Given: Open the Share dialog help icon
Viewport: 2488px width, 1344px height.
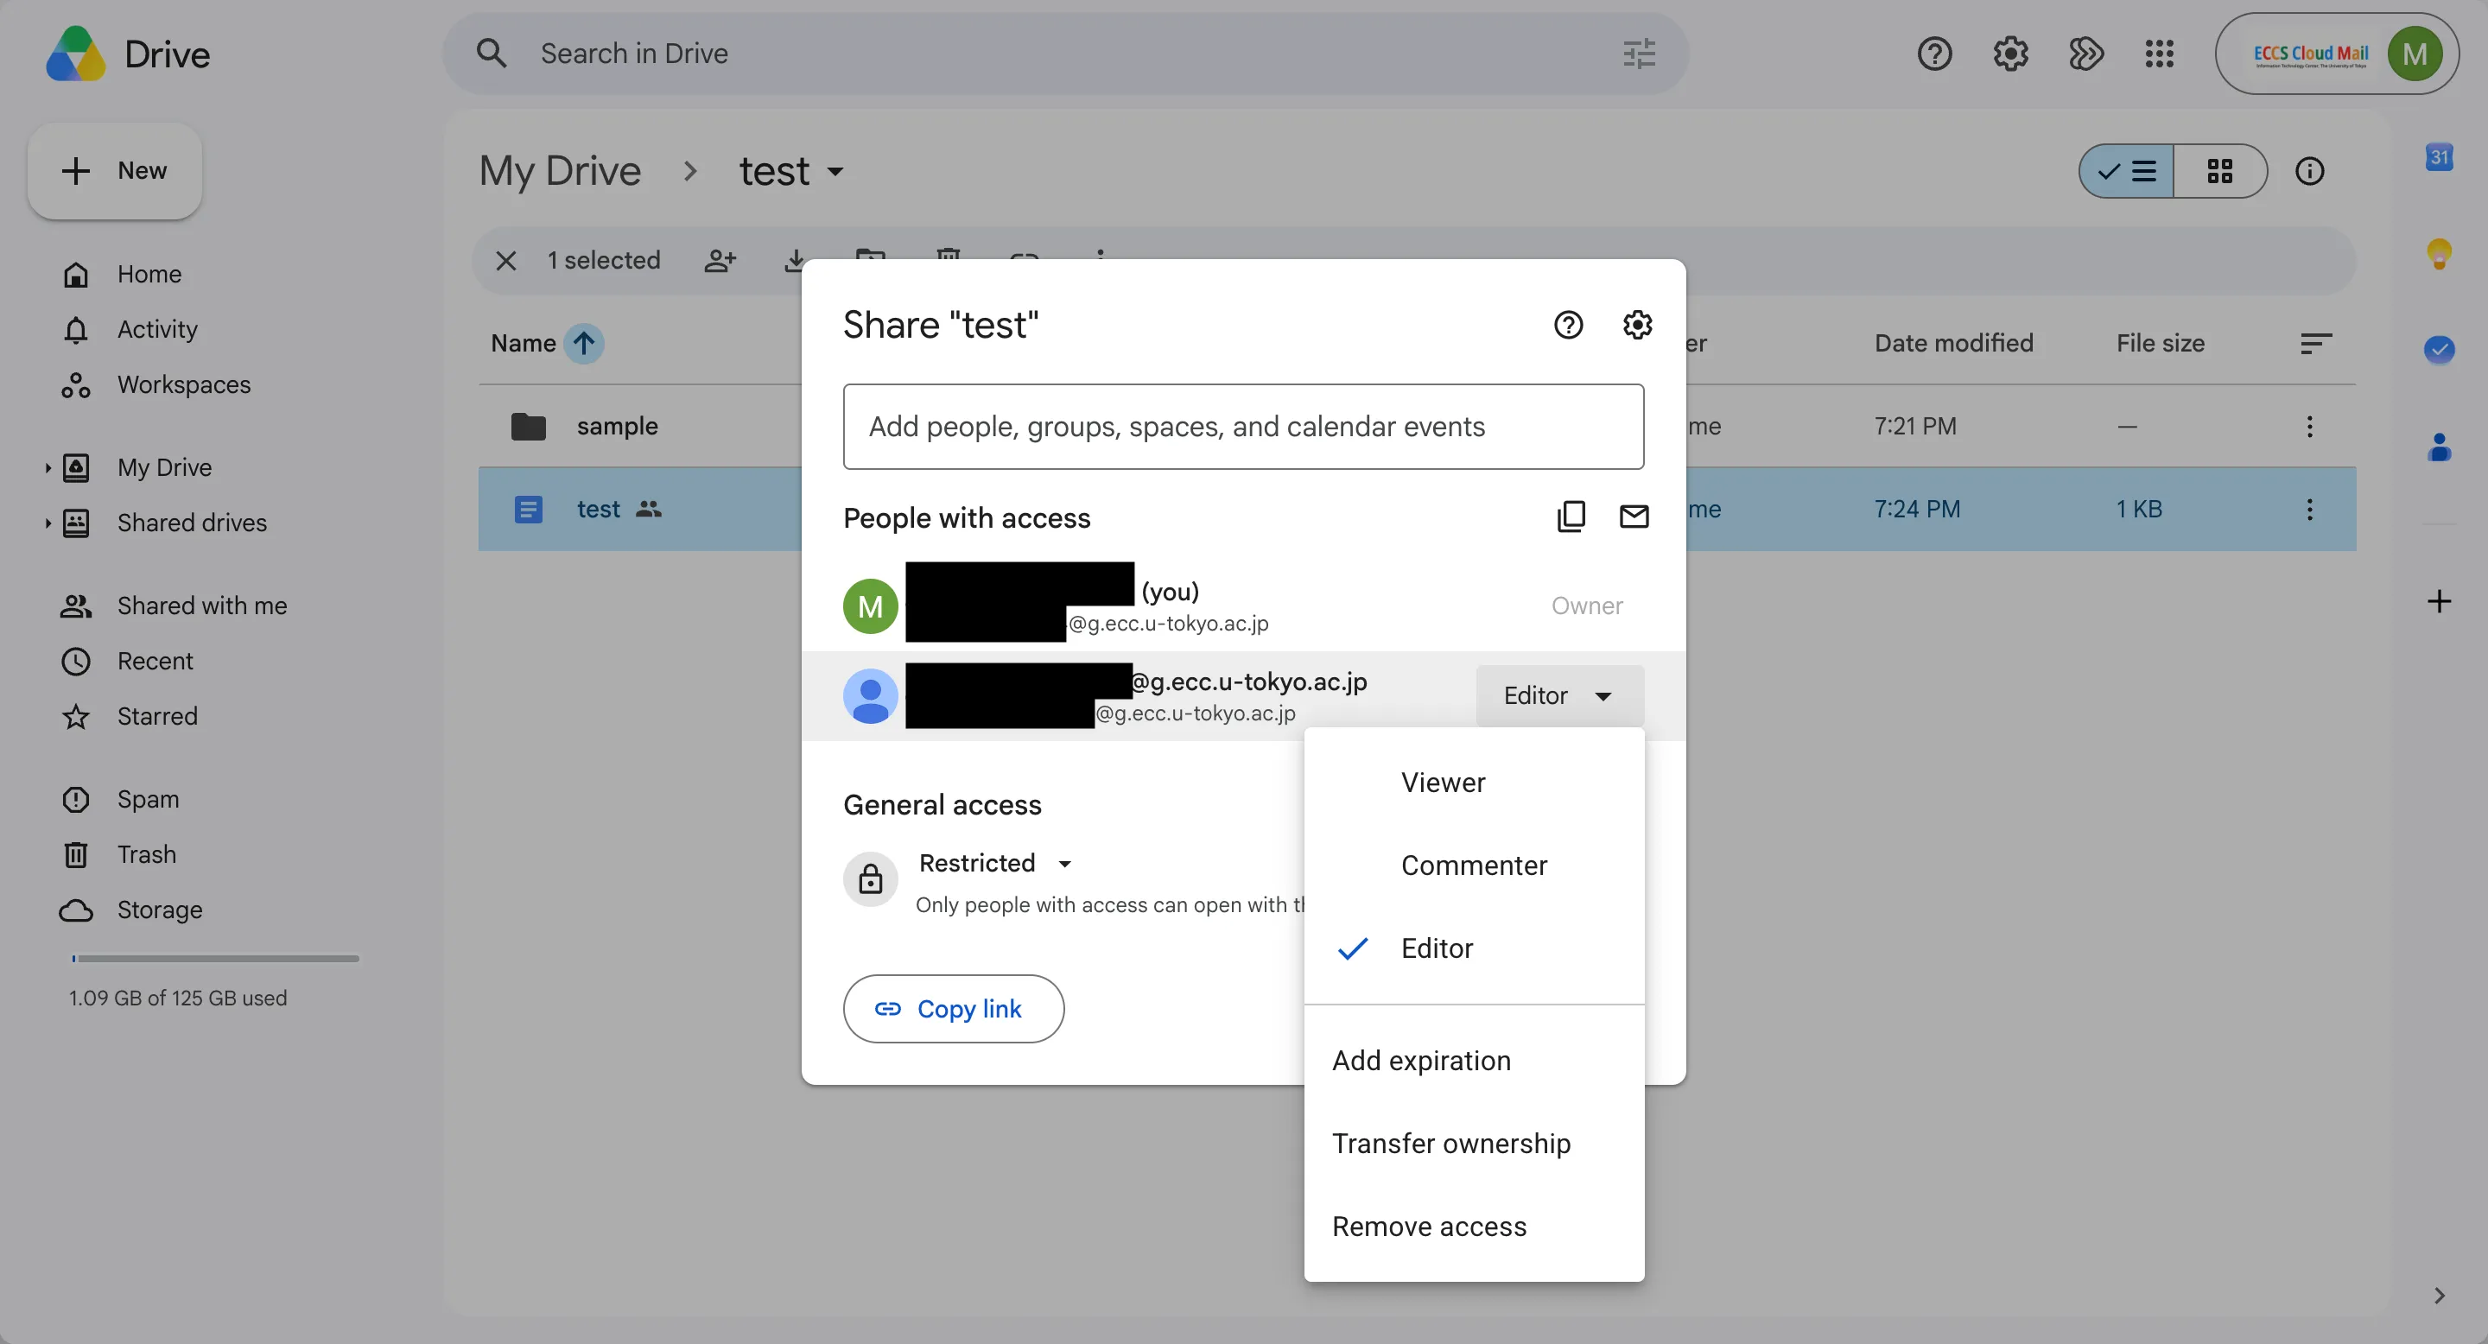Looking at the screenshot, I should click(1569, 325).
